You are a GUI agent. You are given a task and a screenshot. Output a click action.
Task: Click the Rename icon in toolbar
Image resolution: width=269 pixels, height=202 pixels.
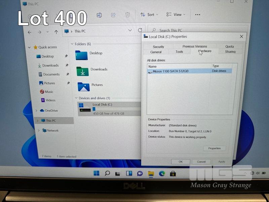click(99, 15)
